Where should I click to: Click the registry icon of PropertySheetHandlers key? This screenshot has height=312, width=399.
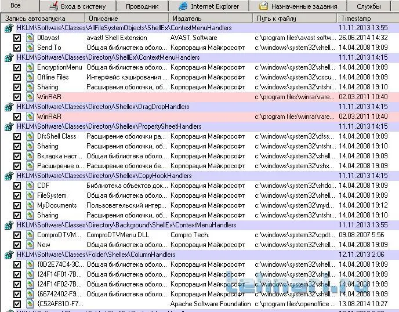[x=9, y=127]
